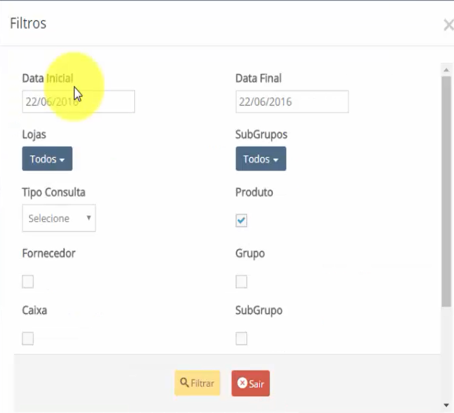Click the Tipo Consulta select arrow
Screen dimensions: 454x413
[x=89, y=218]
